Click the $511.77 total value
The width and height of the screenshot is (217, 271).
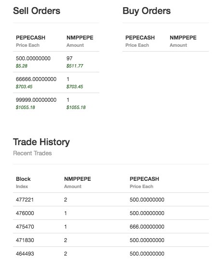coord(75,66)
